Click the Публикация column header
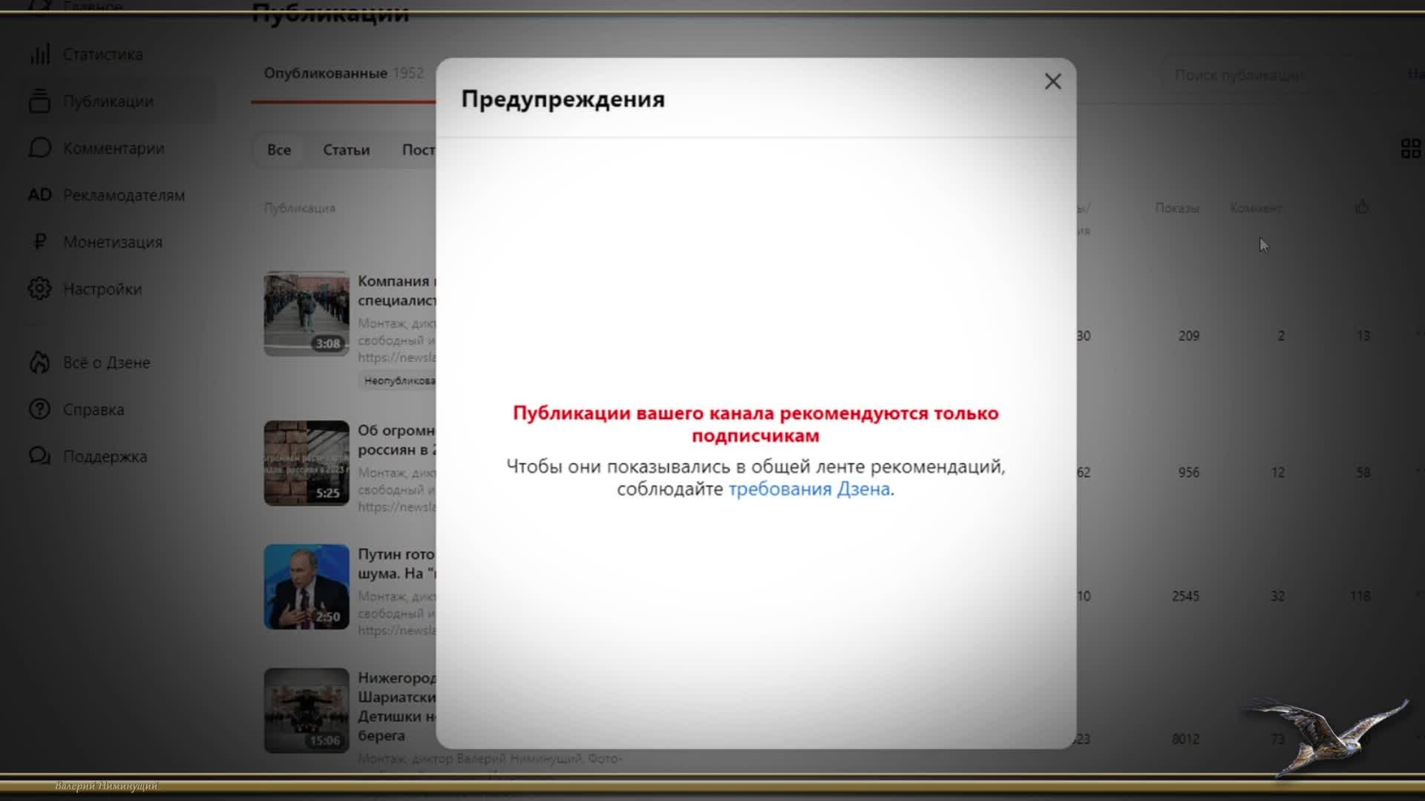 tap(300, 208)
